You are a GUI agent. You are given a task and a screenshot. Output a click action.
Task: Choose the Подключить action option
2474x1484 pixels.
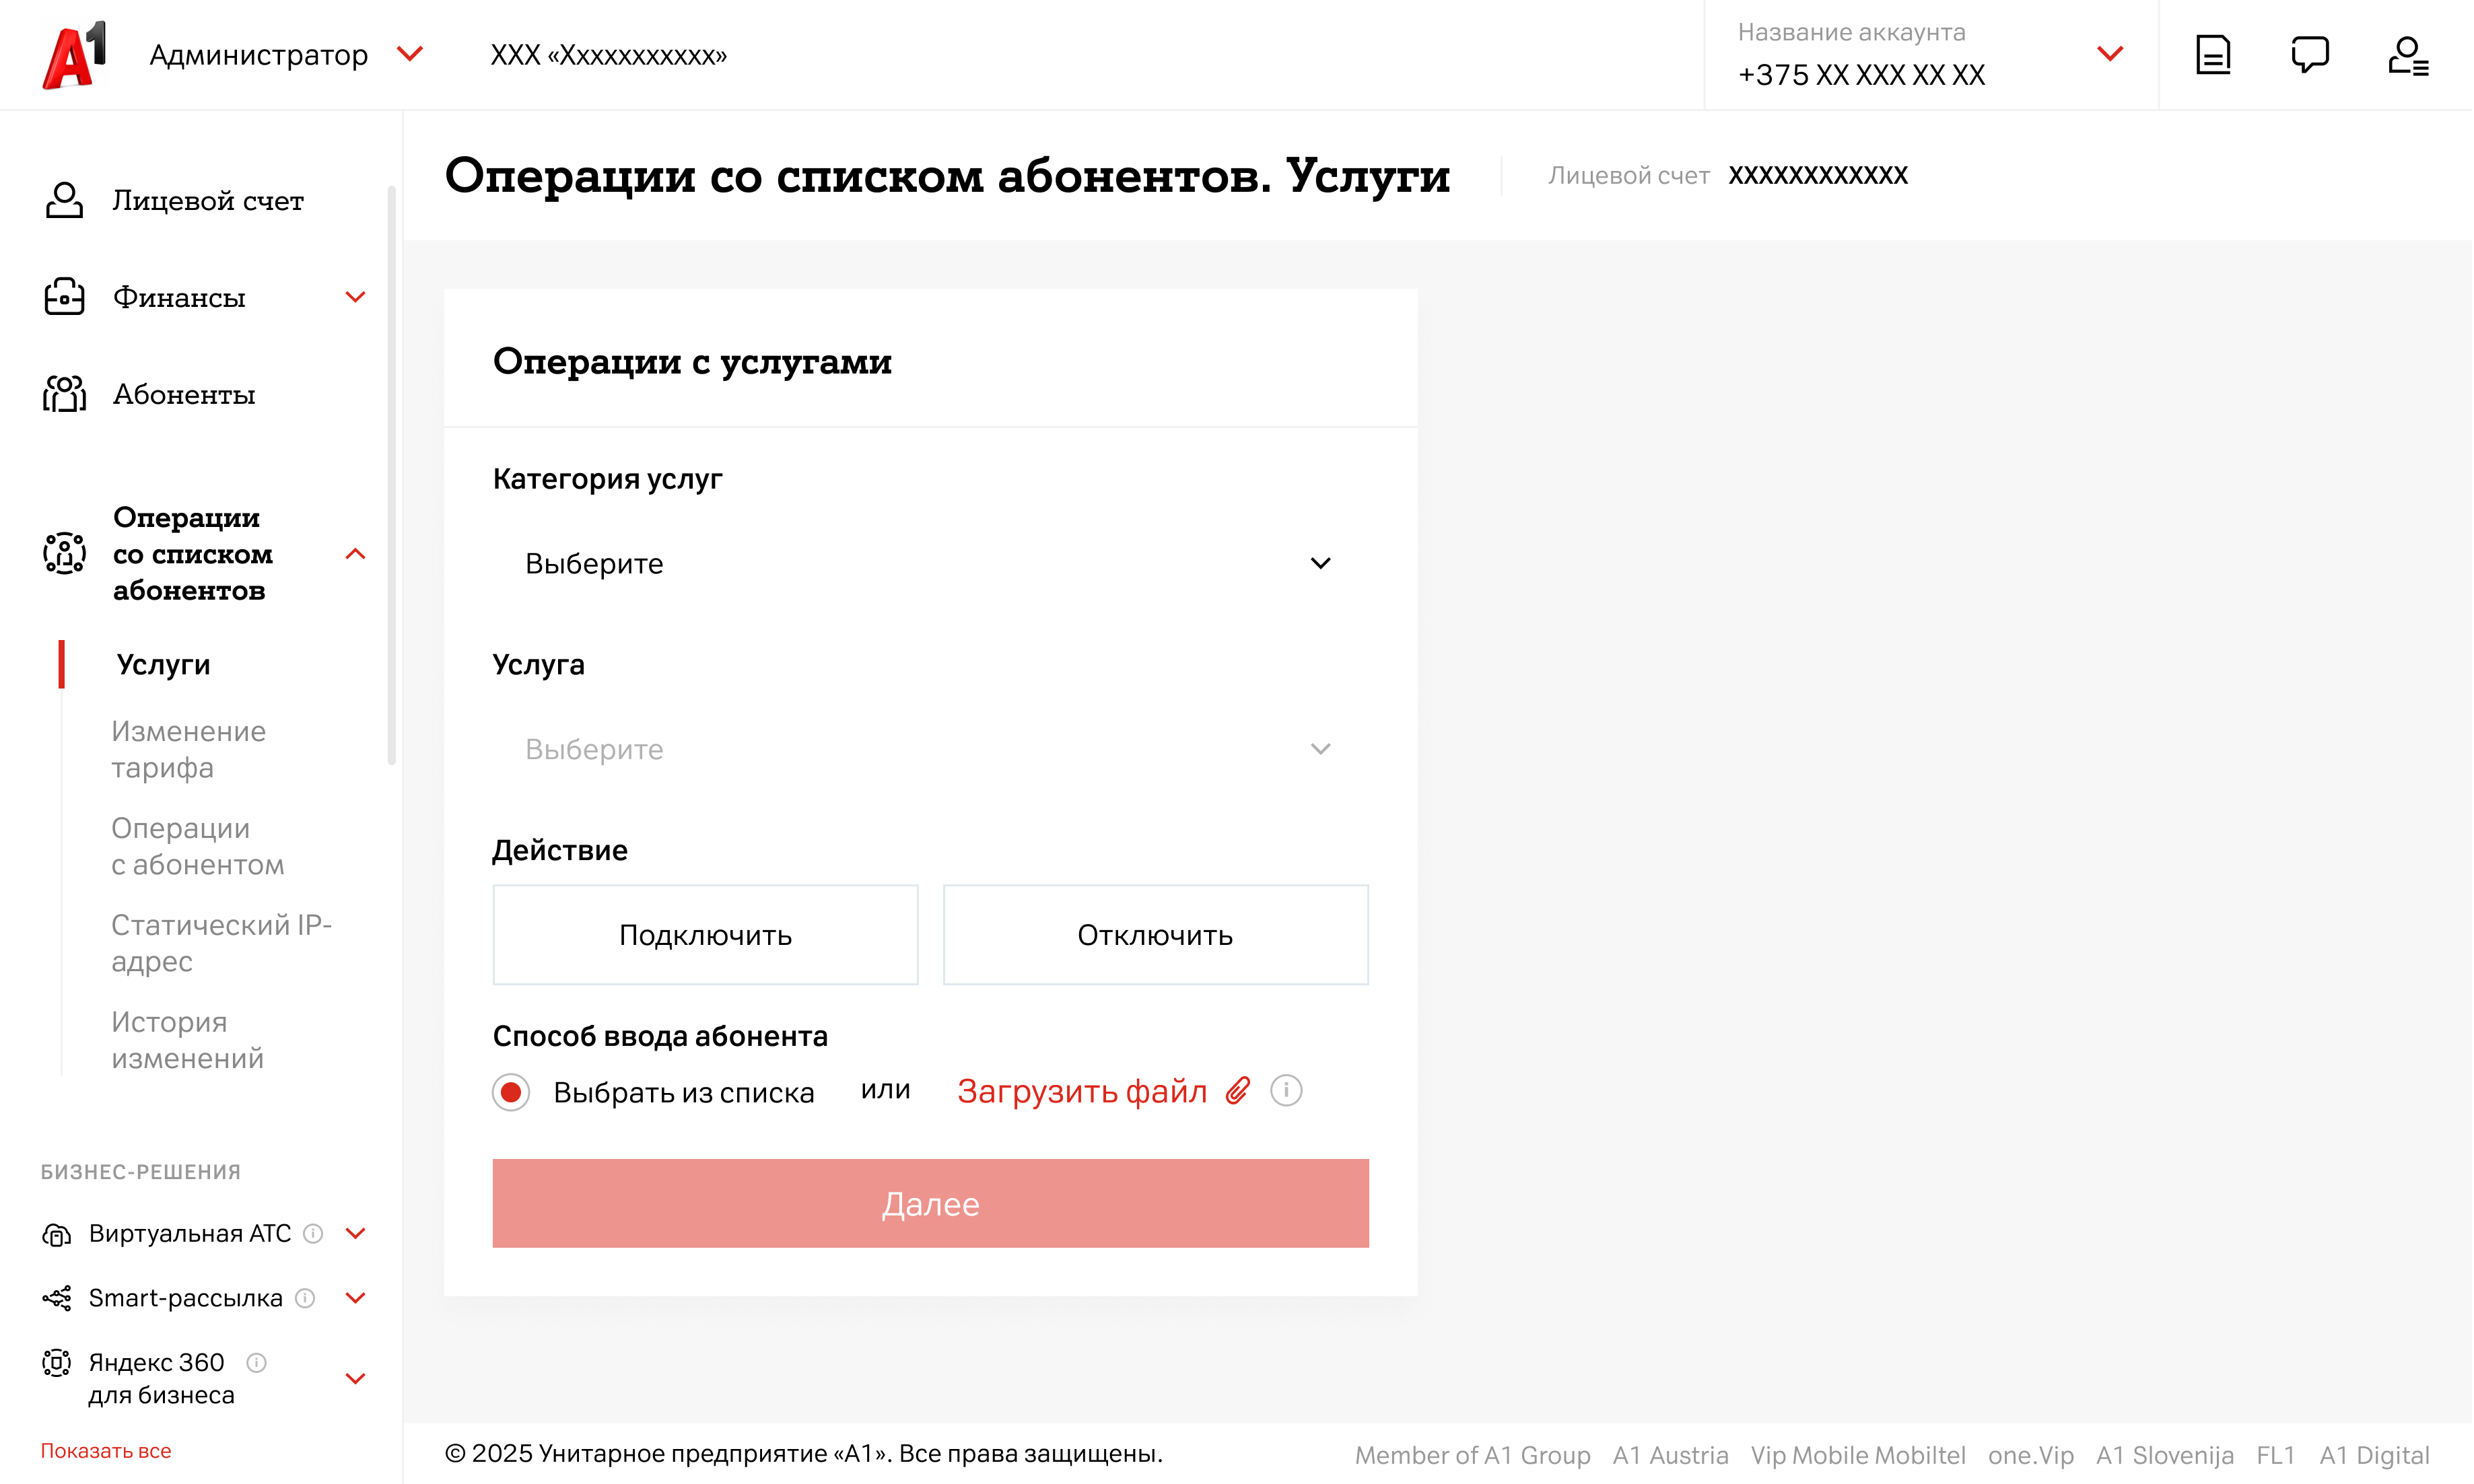[706, 935]
